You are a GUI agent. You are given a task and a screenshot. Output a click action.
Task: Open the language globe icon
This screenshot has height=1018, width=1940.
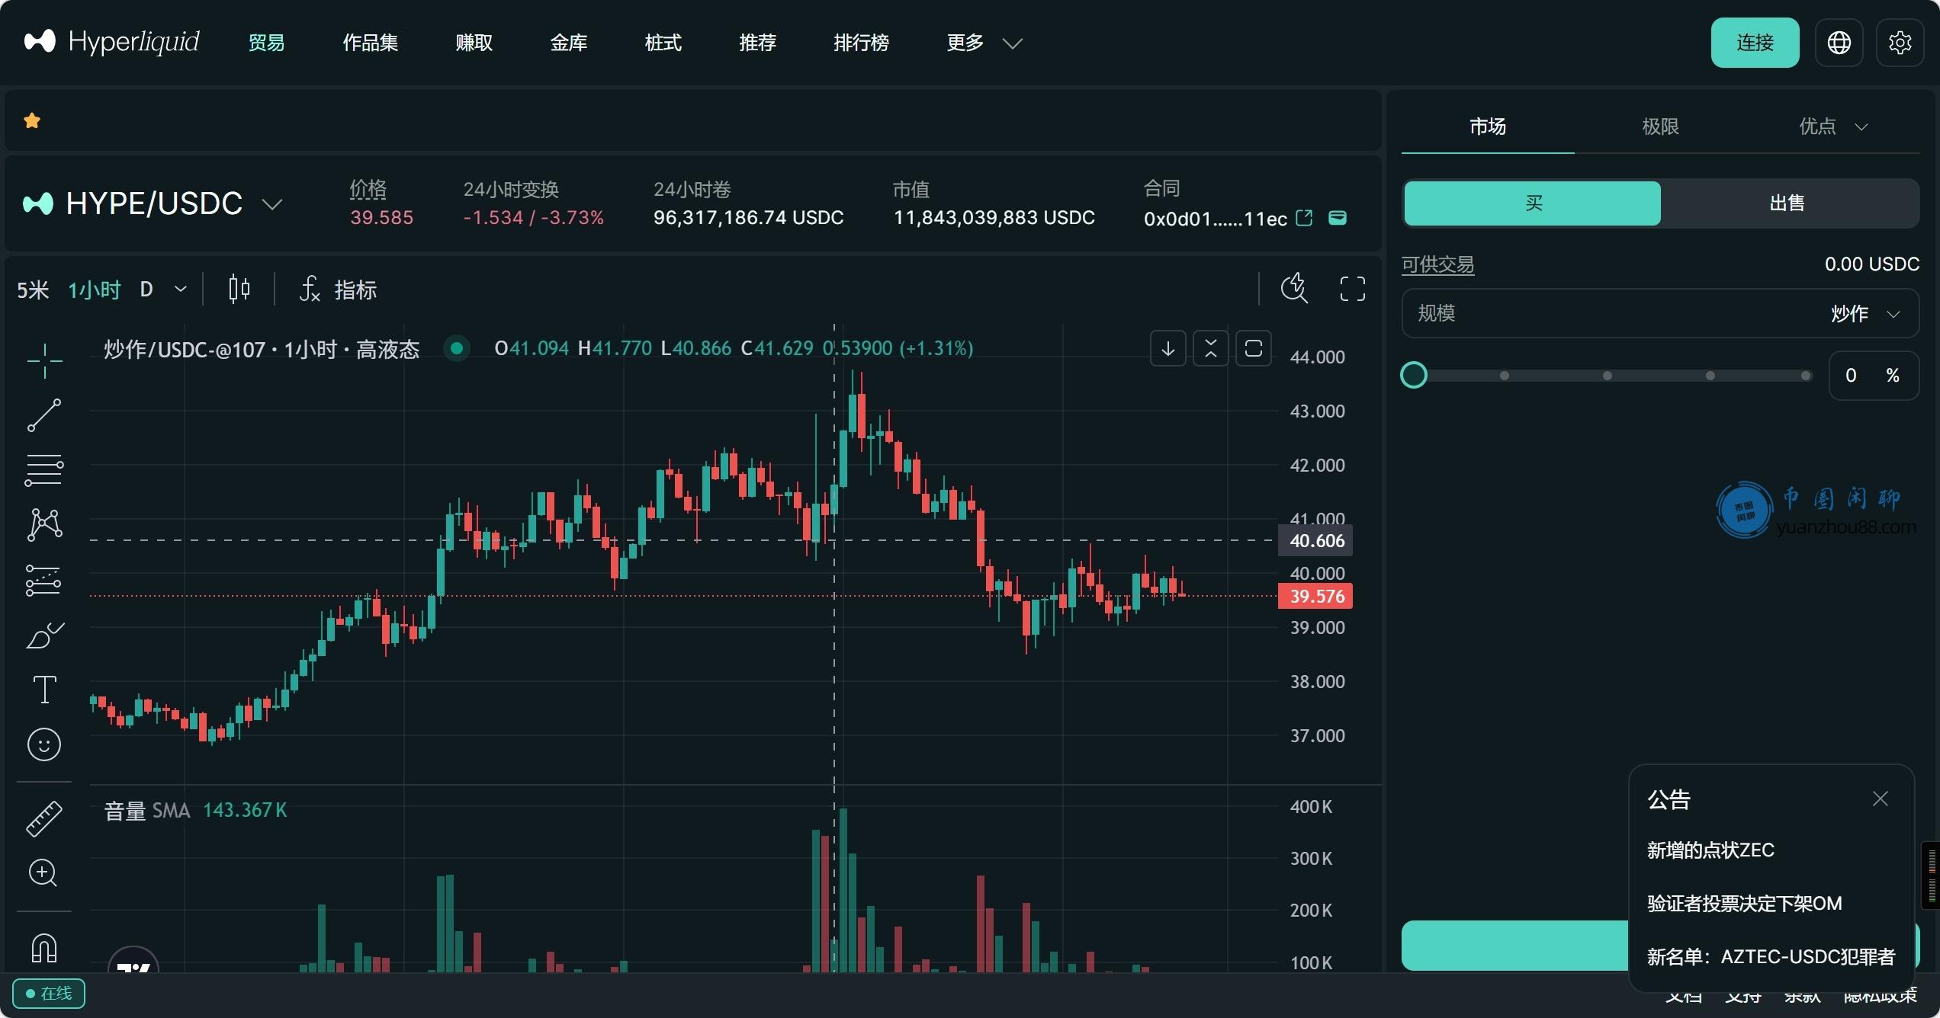click(1839, 43)
